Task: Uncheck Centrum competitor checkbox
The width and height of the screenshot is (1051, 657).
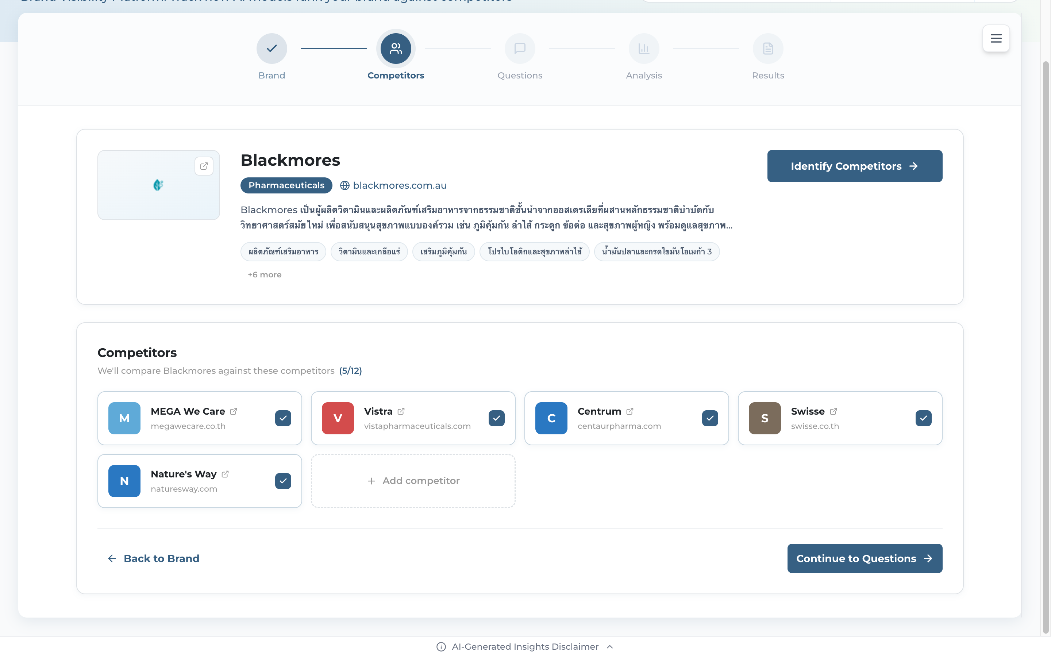Action: pyautogui.click(x=710, y=418)
